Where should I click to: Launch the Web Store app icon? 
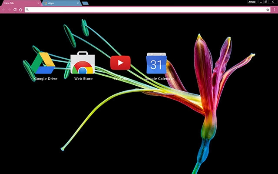click(x=83, y=63)
